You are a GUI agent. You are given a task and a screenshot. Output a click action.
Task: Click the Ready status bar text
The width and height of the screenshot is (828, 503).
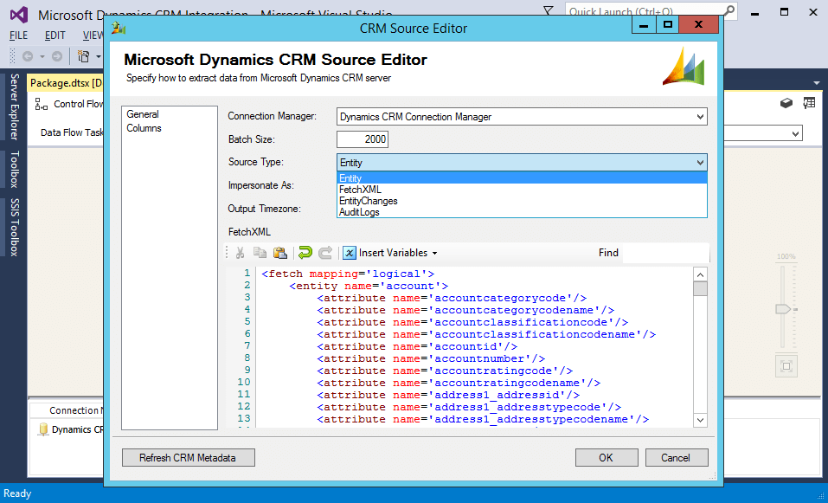pyautogui.click(x=17, y=493)
